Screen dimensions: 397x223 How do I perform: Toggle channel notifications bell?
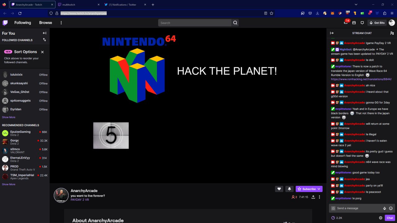tap(289, 189)
